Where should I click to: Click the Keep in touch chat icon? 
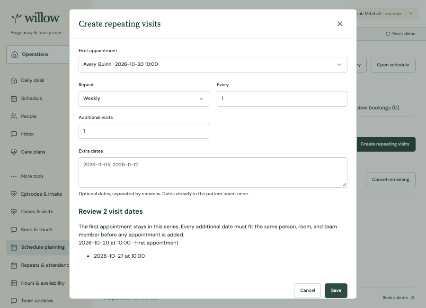pos(14,230)
